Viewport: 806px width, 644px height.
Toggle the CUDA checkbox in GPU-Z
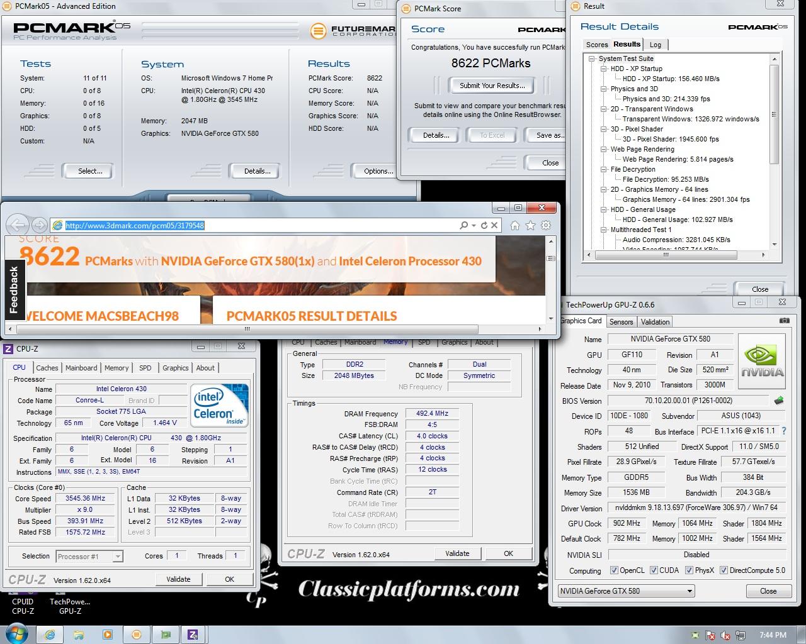coord(653,570)
